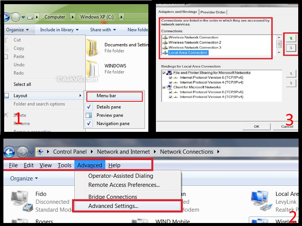Click Connections list scrollbar up arrow

279,37
